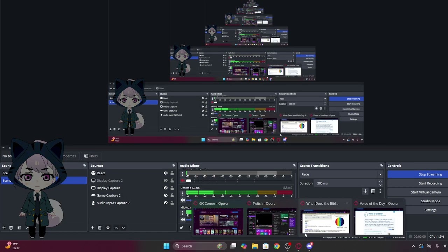Hide the Display Capture source
448x252 pixels.
click(166, 188)
